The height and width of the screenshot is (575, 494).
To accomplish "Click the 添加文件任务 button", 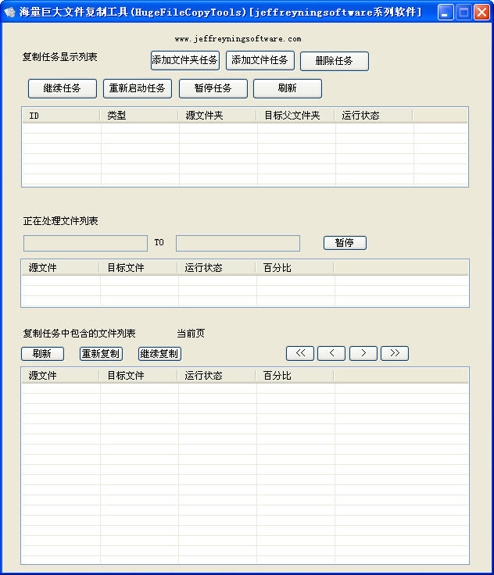I will coord(260,60).
